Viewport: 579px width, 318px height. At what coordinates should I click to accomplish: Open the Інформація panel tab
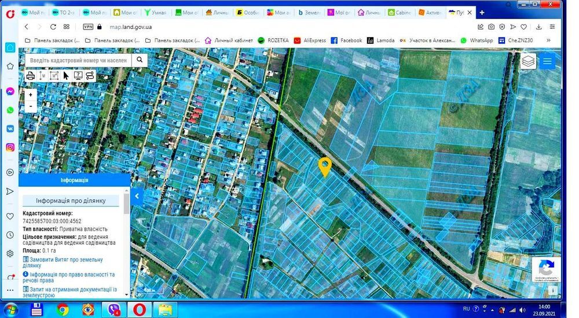point(74,180)
